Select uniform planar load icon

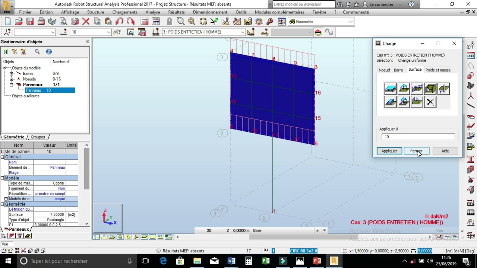tap(391, 89)
